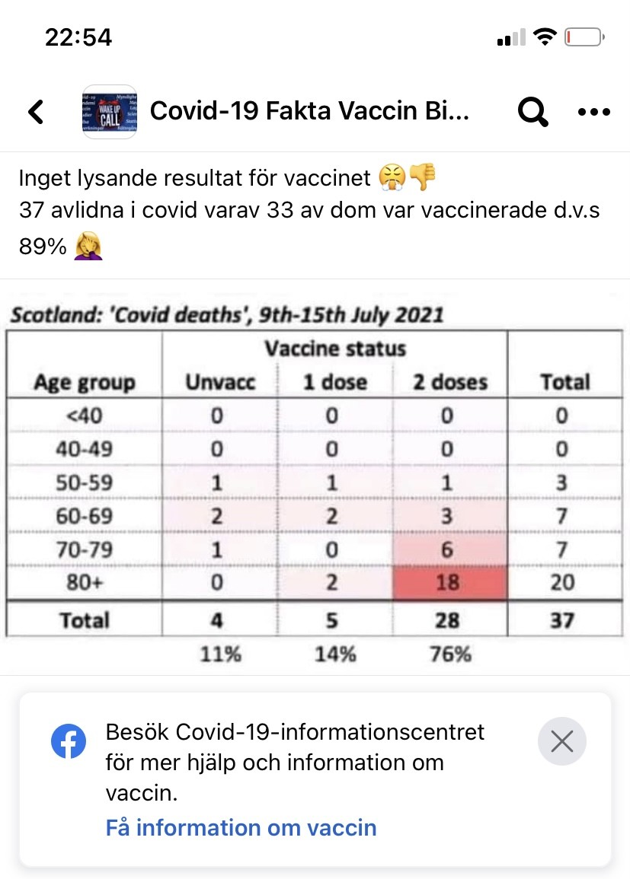Tap the angry face emoji in the post
The height and width of the screenshot is (879, 630).
(x=391, y=179)
